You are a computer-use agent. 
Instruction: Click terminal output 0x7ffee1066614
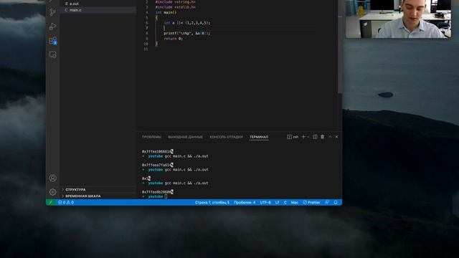pyautogui.click(x=158, y=151)
